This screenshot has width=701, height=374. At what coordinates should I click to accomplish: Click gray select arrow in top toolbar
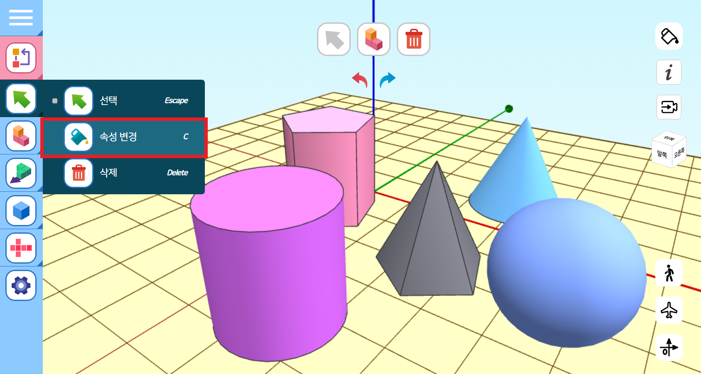334,39
